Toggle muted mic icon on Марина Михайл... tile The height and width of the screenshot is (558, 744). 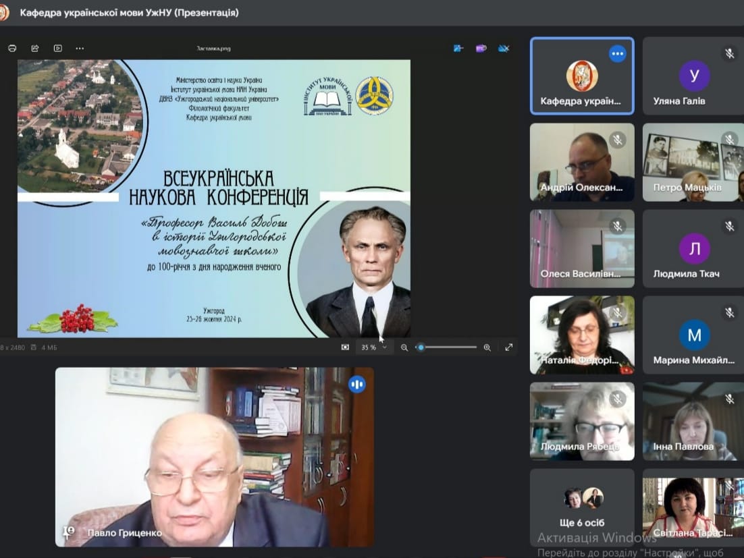(730, 312)
